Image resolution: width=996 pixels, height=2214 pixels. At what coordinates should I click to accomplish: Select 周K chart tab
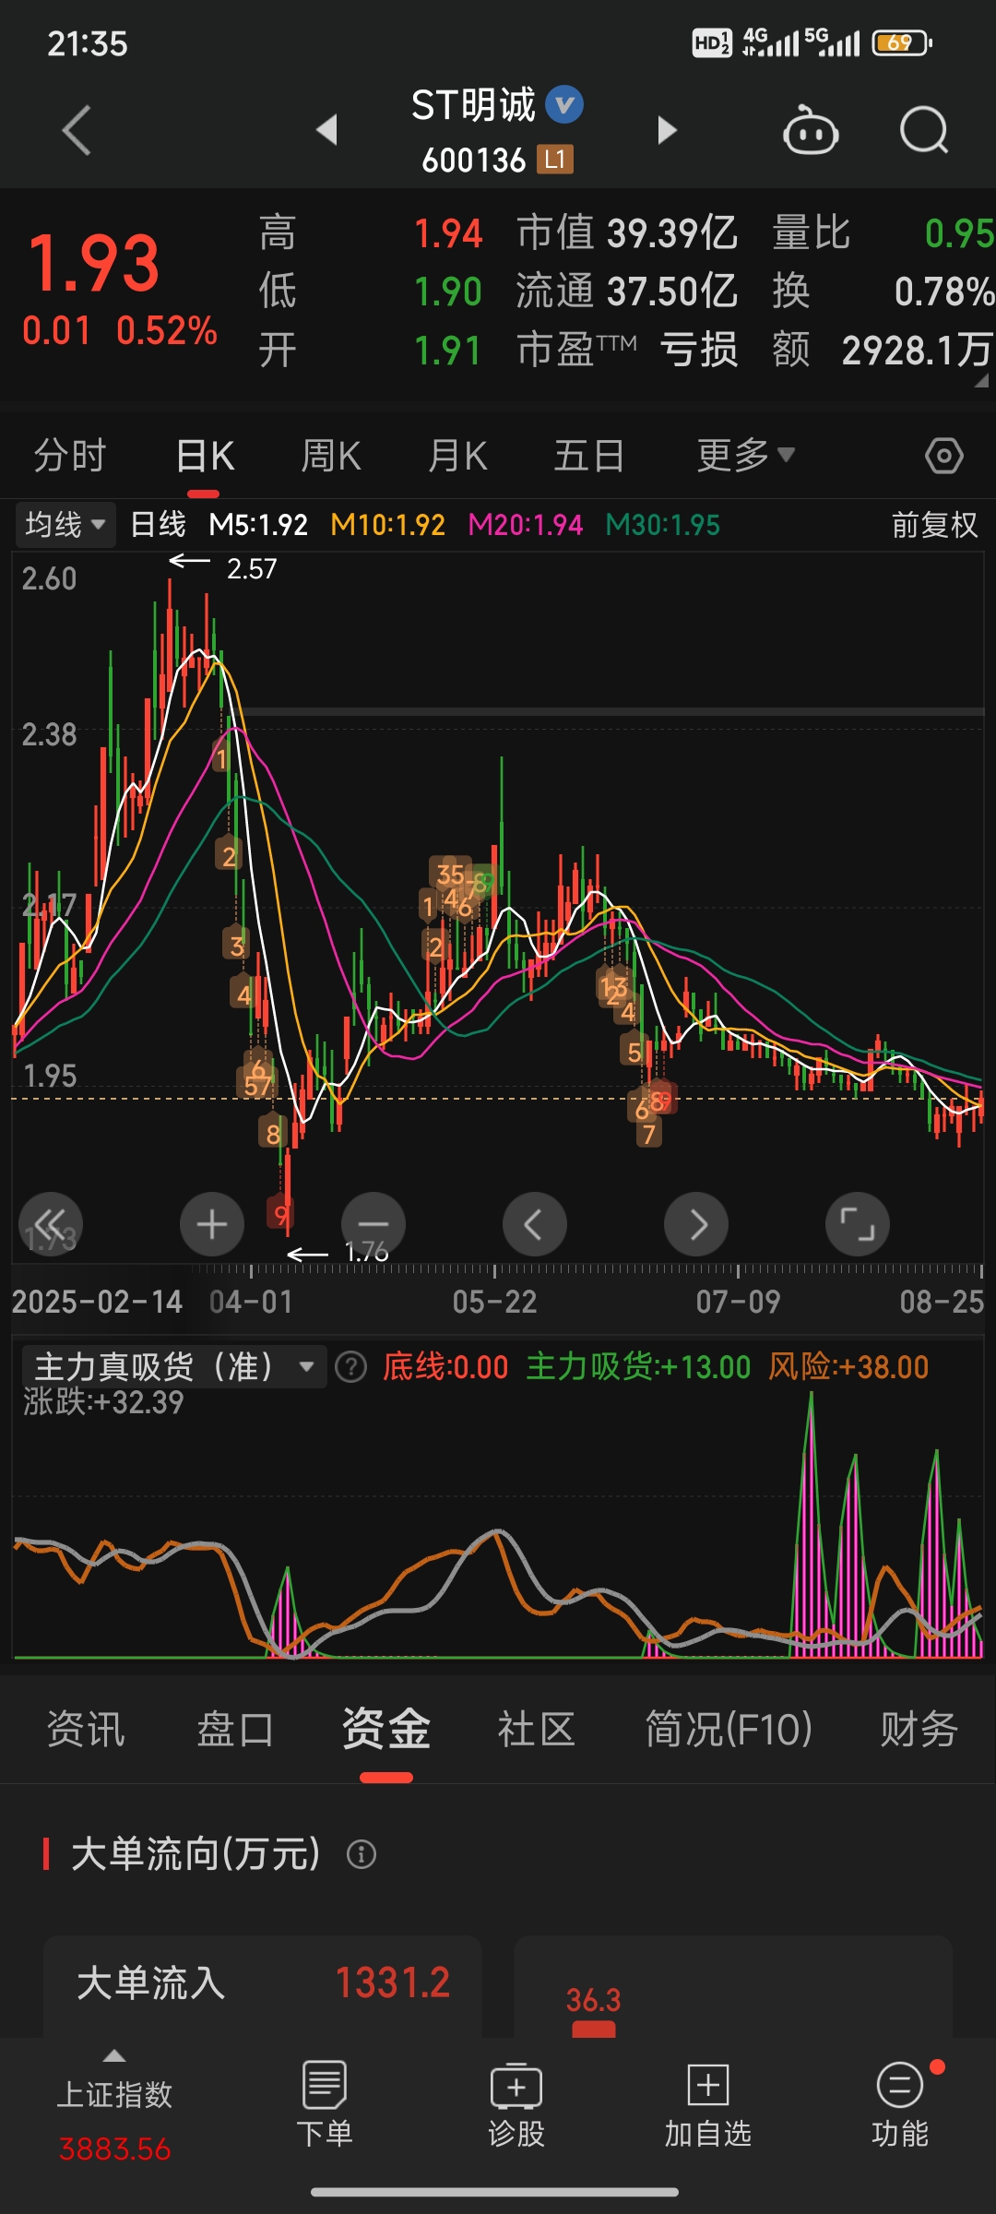[331, 456]
